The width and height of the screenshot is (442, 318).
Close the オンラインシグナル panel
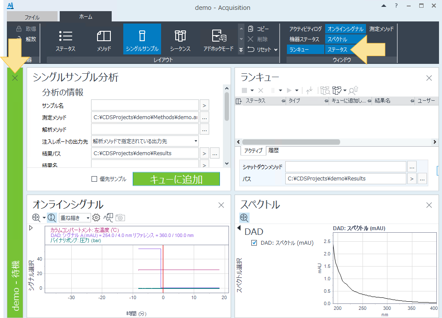coord(221,205)
